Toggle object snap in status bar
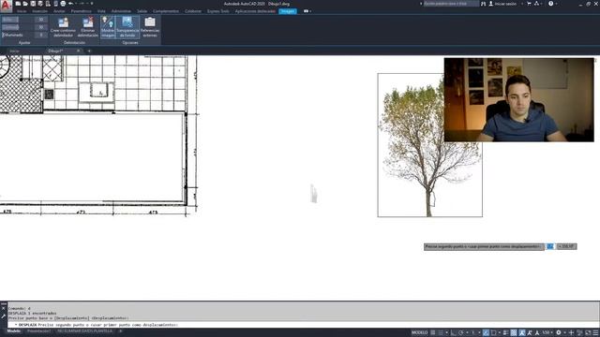The image size is (600, 337). [493, 333]
